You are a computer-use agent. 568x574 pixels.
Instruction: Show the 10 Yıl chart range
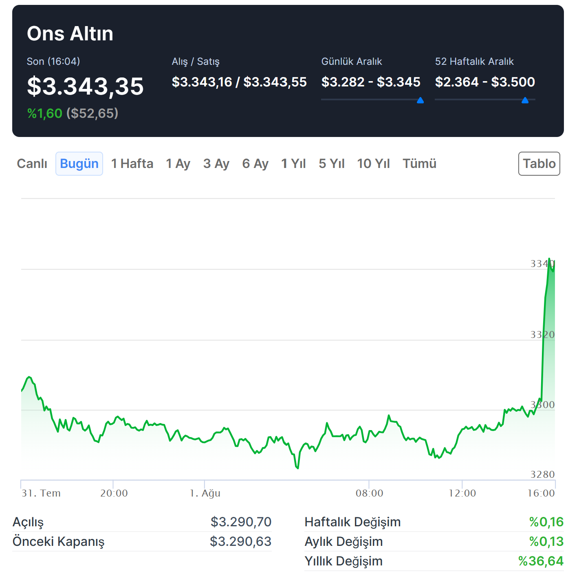373,163
